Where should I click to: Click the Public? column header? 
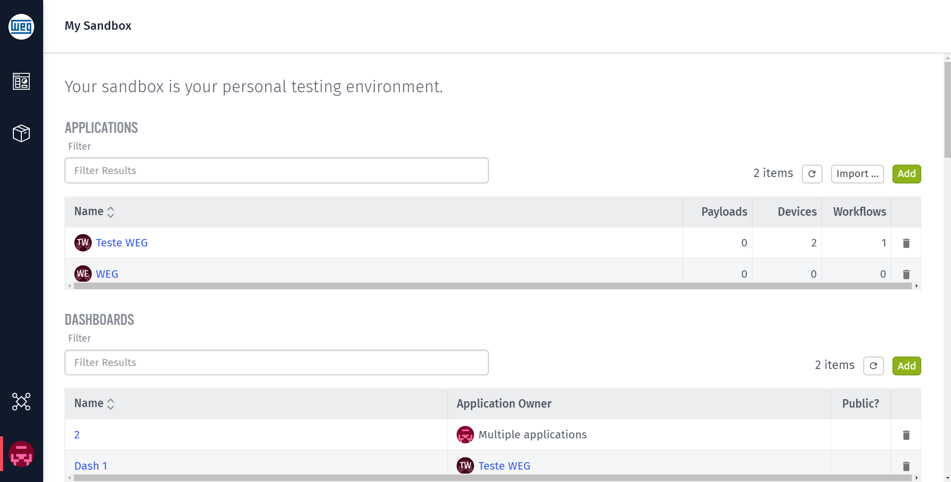(860, 404)
